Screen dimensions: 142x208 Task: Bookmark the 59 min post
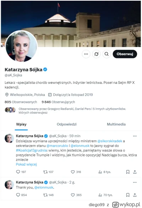tap(128, 172)
